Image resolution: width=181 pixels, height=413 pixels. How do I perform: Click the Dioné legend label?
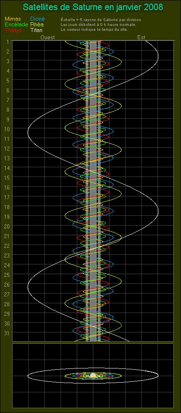coord(38,19)
